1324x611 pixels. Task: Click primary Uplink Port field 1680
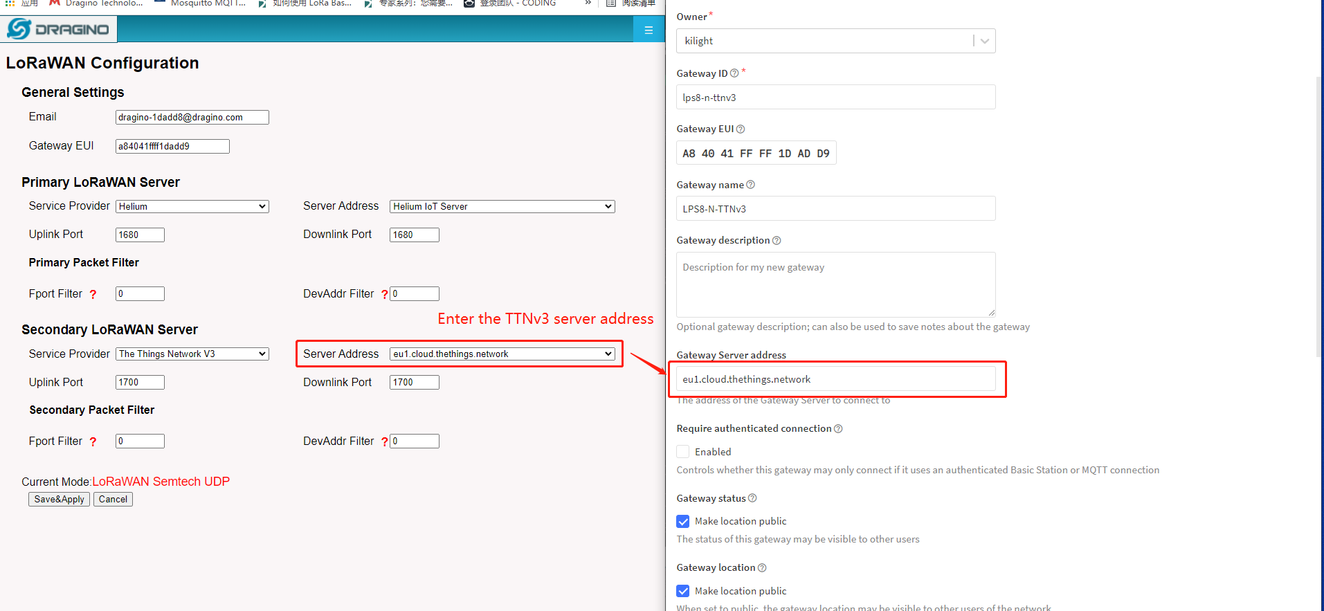click(x=140, y=235)
